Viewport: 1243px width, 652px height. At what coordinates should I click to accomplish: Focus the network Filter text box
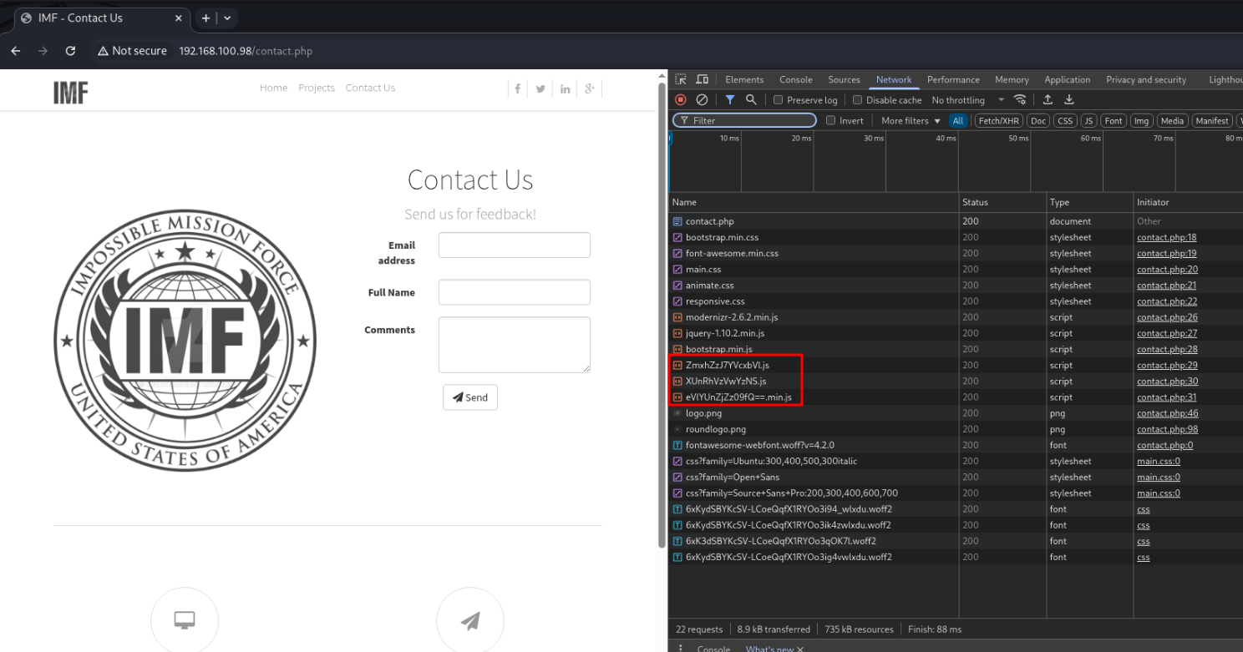(744, 120)
